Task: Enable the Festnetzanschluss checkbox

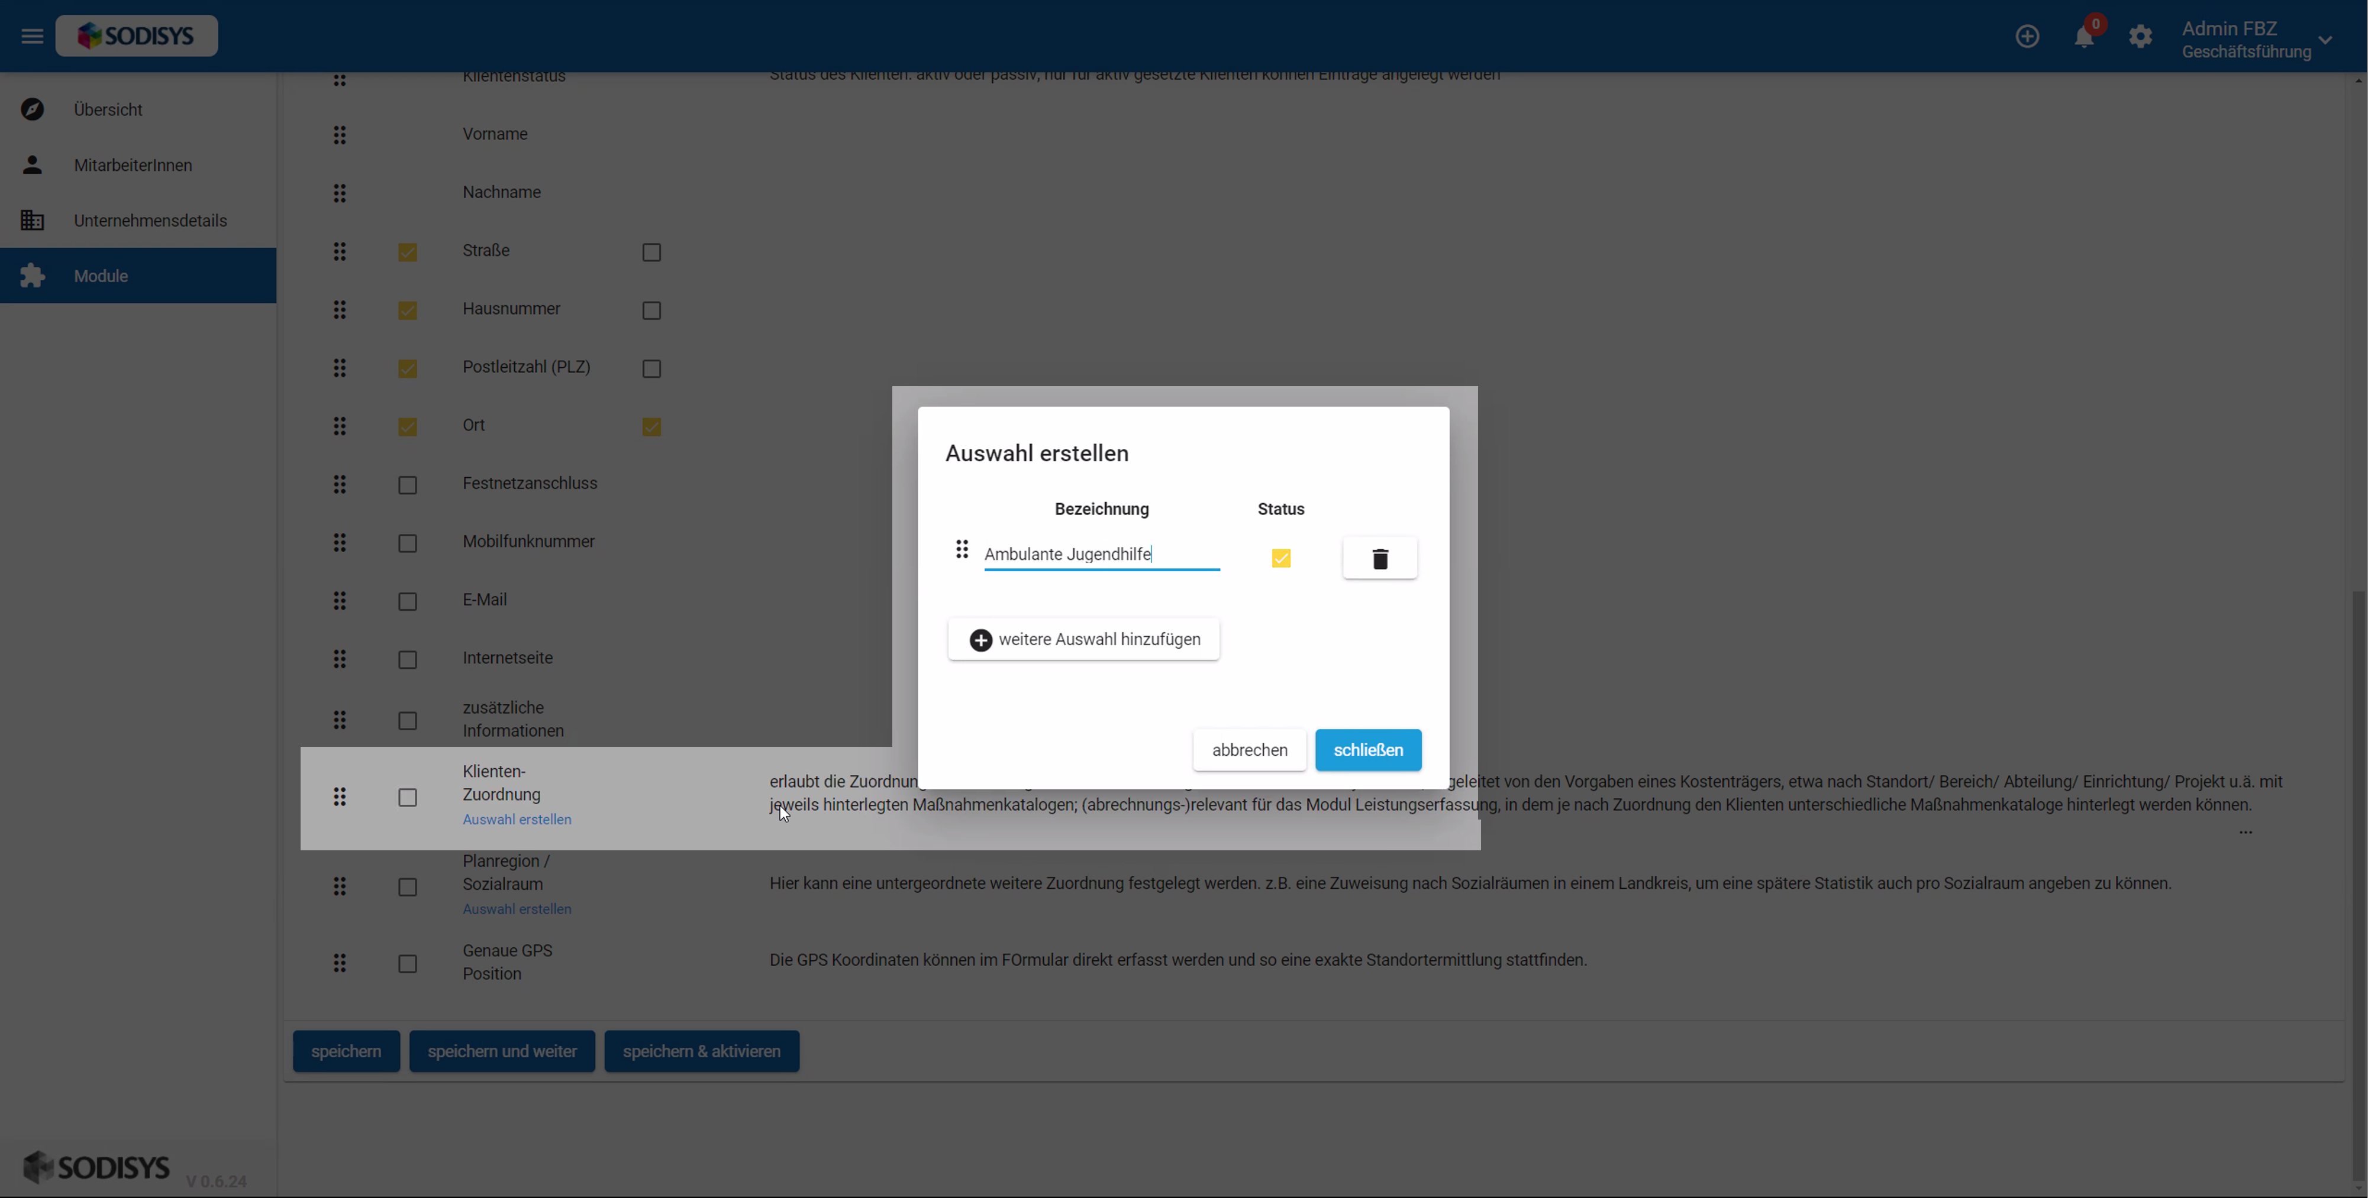Action: (x=407, y=485)
